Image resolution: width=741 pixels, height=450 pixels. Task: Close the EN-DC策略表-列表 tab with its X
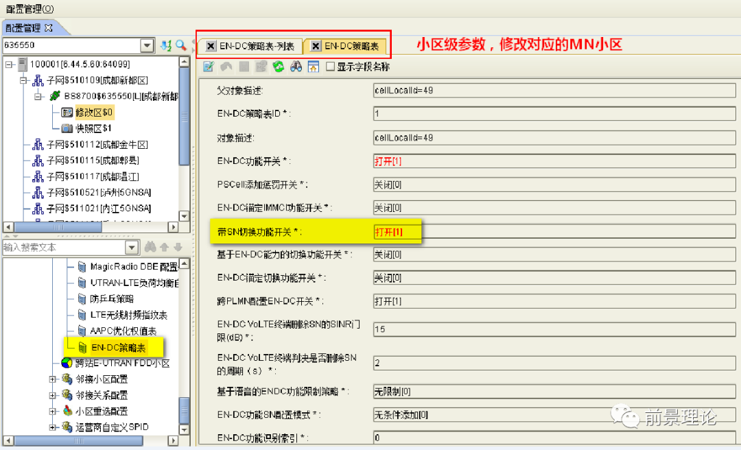pyautogui.click(x=211, y=46)
